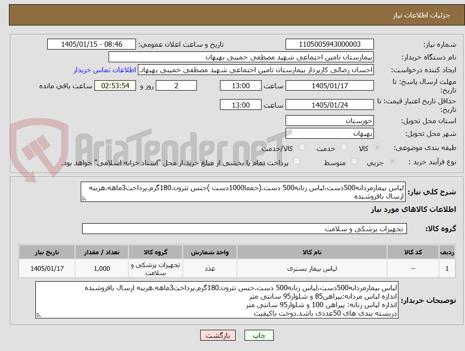Open the buyer contact info link
Image resolution: width=465 pixels, height=351 pixels.
pyautogui.click(x=105, y=70)
